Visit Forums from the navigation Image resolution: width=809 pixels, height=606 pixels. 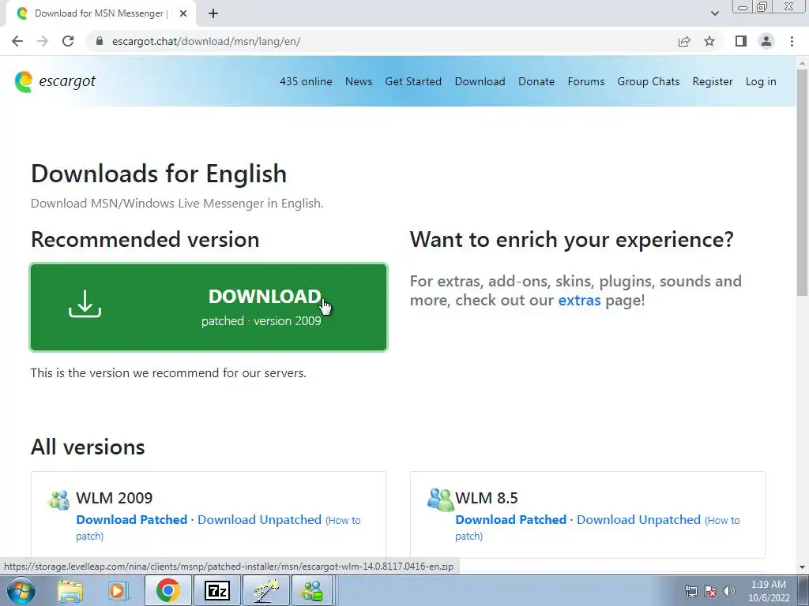[586, 81]
